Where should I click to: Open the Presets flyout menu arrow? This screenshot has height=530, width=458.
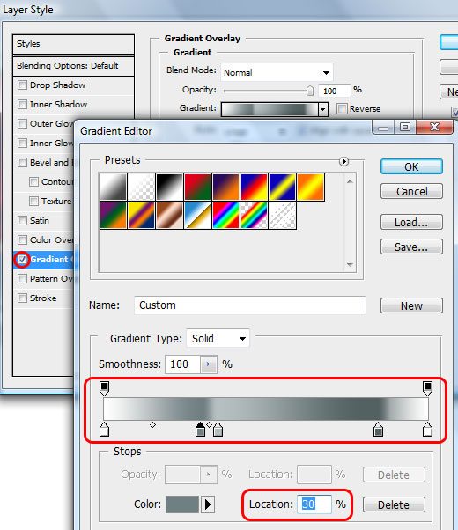pyautogui.click(x=343, y=162)
